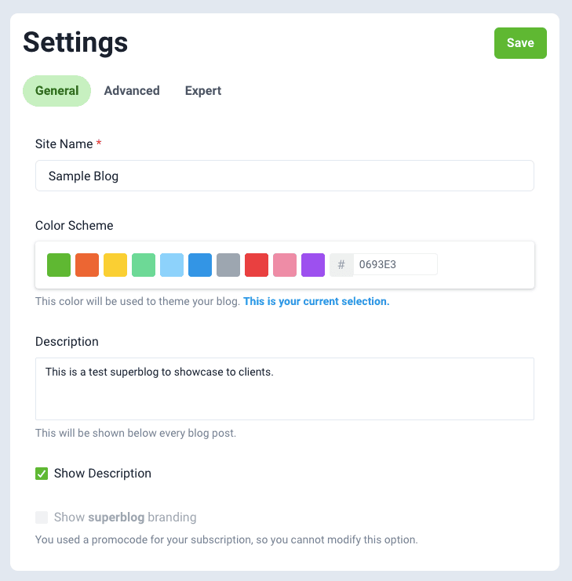Viewport: 572px width, 581px height.
Task: Uncheck the Show Description checkbox
Action: click(x=42, y=474)
